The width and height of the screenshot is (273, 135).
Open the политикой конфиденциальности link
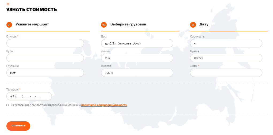104,105
